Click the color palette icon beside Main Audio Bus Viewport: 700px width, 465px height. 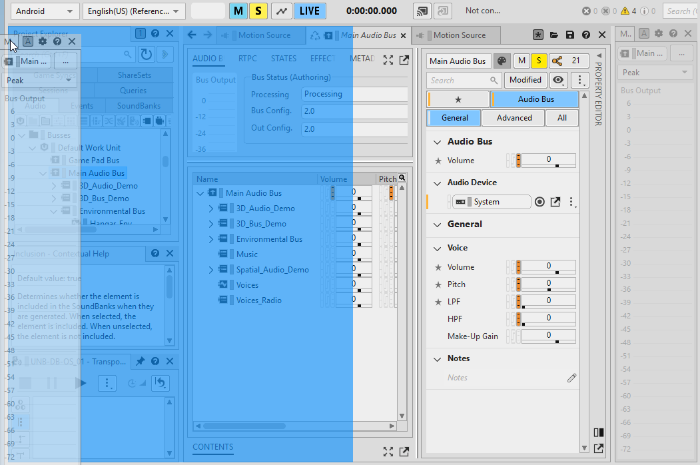coord(502,61)
